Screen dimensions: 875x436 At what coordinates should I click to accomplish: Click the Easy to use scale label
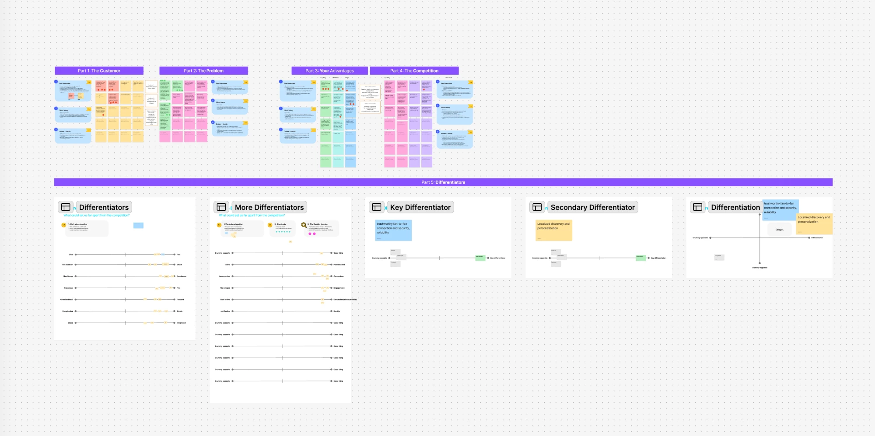coord(182,276)
